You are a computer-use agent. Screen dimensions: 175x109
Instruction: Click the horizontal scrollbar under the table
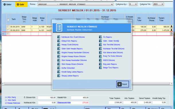87,83
